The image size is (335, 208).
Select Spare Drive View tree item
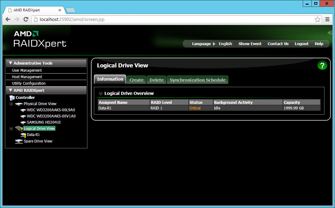pyautogui.click(x=38, y=141)
